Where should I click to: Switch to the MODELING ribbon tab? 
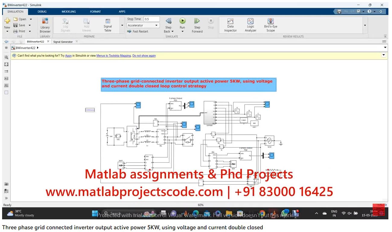coord(69,11)
